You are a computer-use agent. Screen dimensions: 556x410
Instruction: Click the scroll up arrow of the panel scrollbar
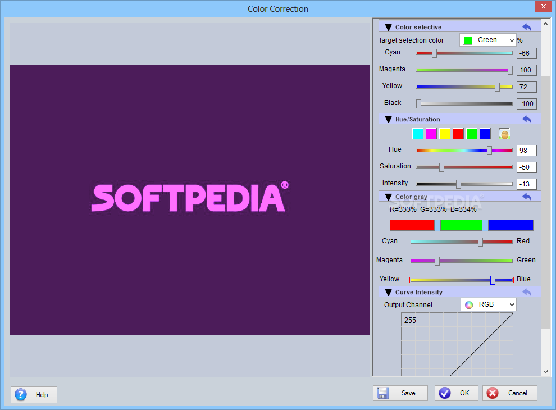pos(545,24)
